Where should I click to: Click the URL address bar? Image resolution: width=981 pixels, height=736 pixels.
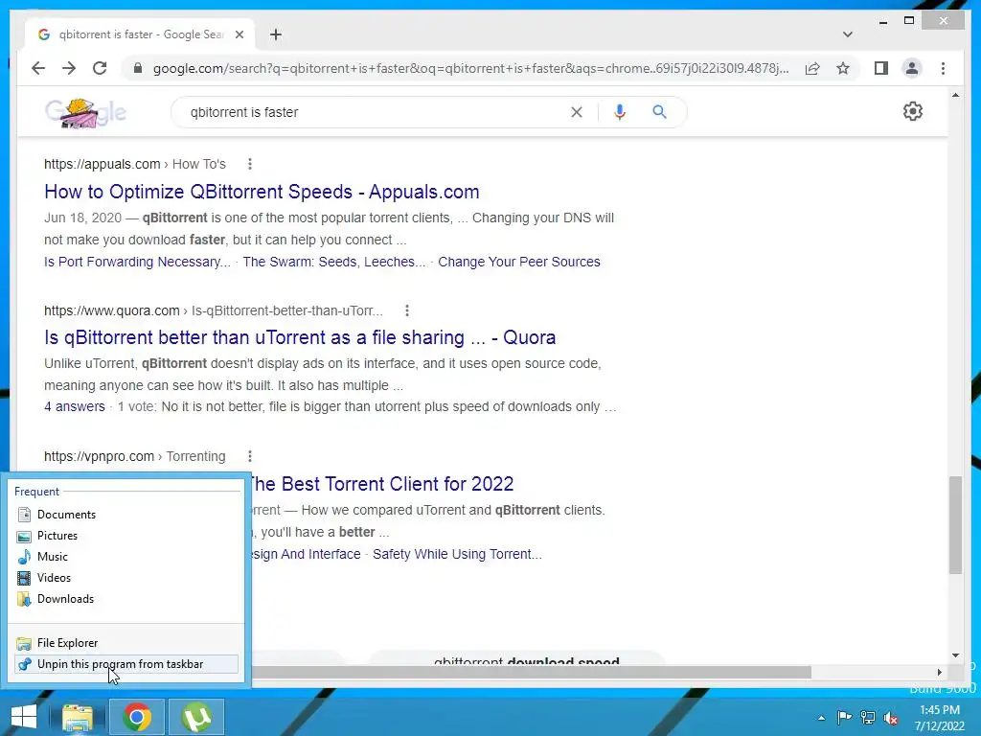pos(470,68)
